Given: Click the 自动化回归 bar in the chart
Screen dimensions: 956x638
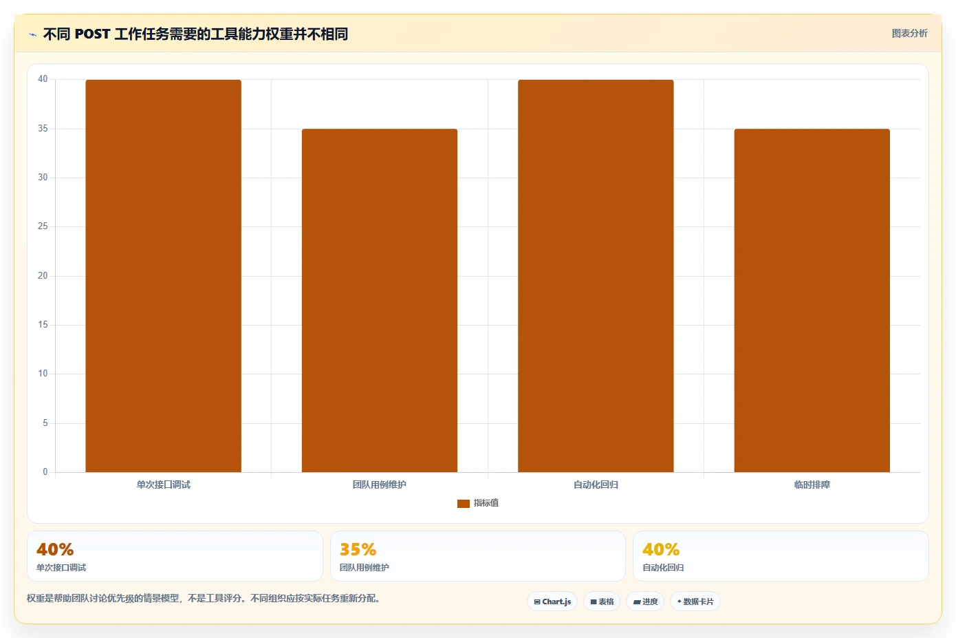Looking at the screenshot, I should click(596, 276).
